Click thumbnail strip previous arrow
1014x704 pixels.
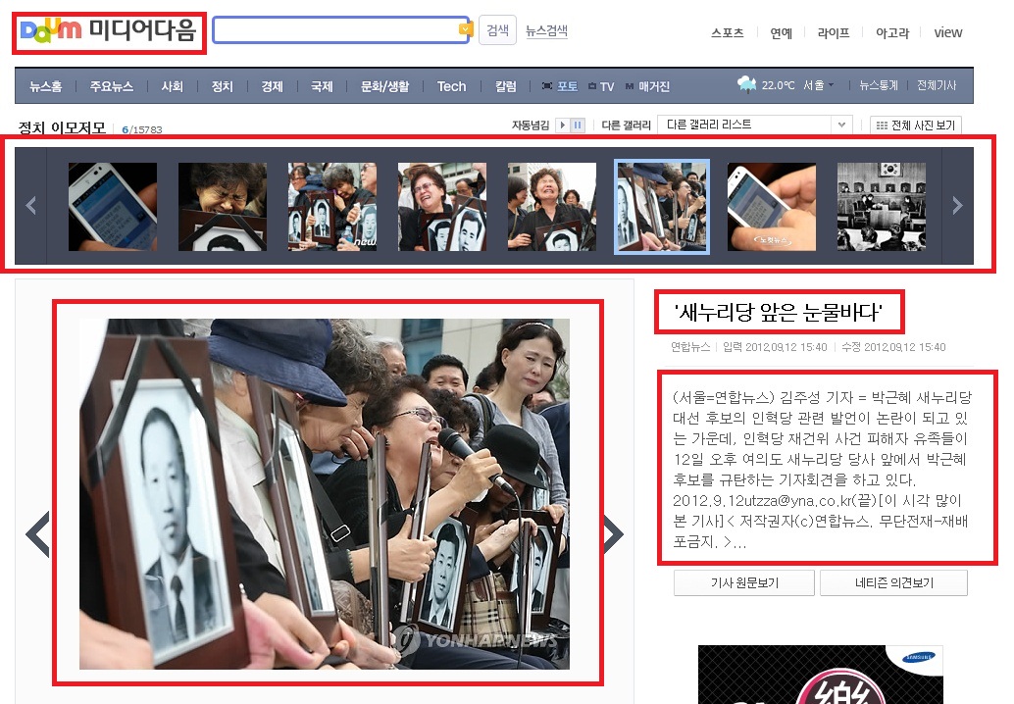[30, 206]
